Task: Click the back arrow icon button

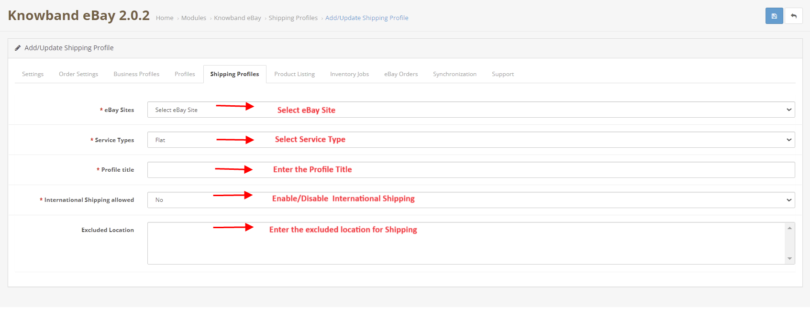Action: 794,16
